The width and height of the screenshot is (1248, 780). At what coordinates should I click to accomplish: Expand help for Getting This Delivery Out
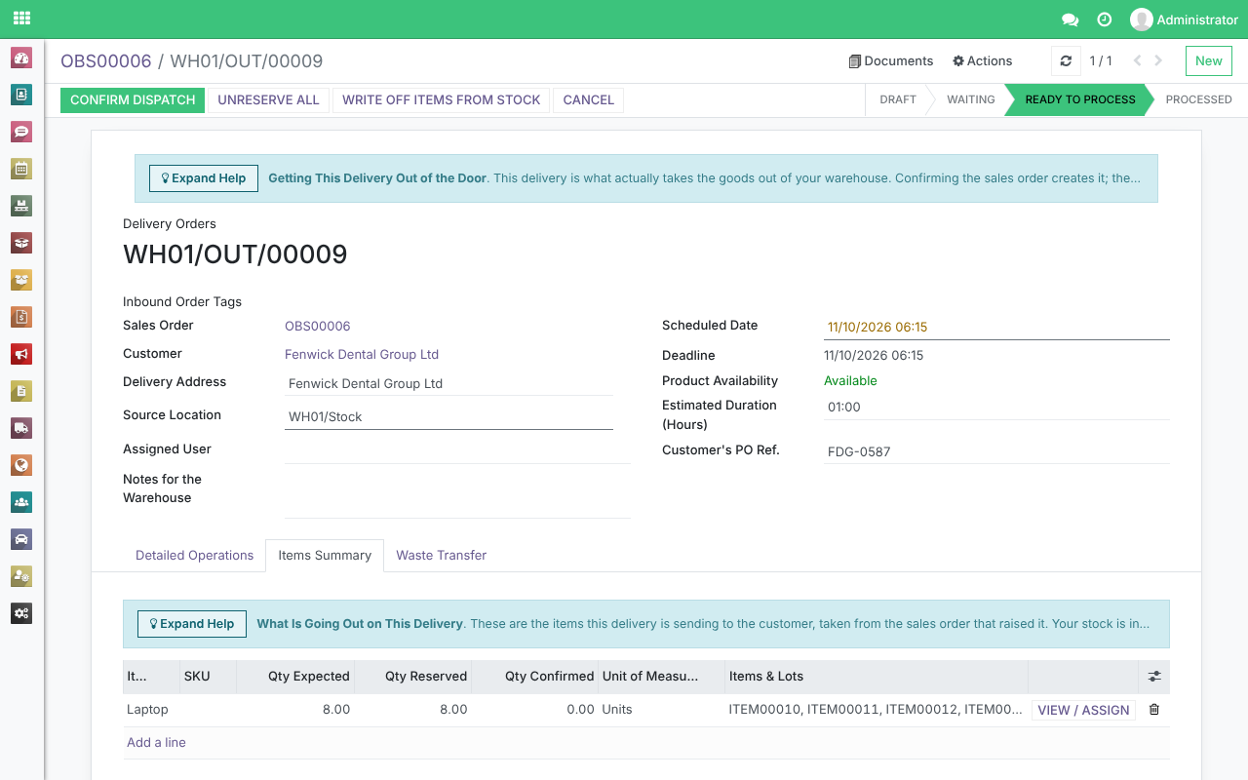pos(204,178)
